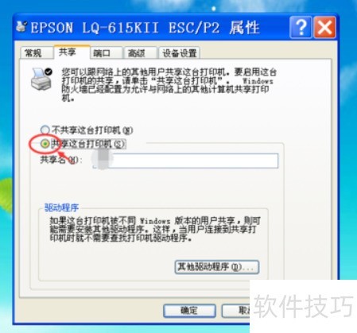This screenshot has width=357, height=333.
Task: Click the printer icon in the title bar
Action: [x=21, y=27]
